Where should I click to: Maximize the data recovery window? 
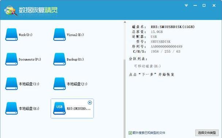pos(204,5)
